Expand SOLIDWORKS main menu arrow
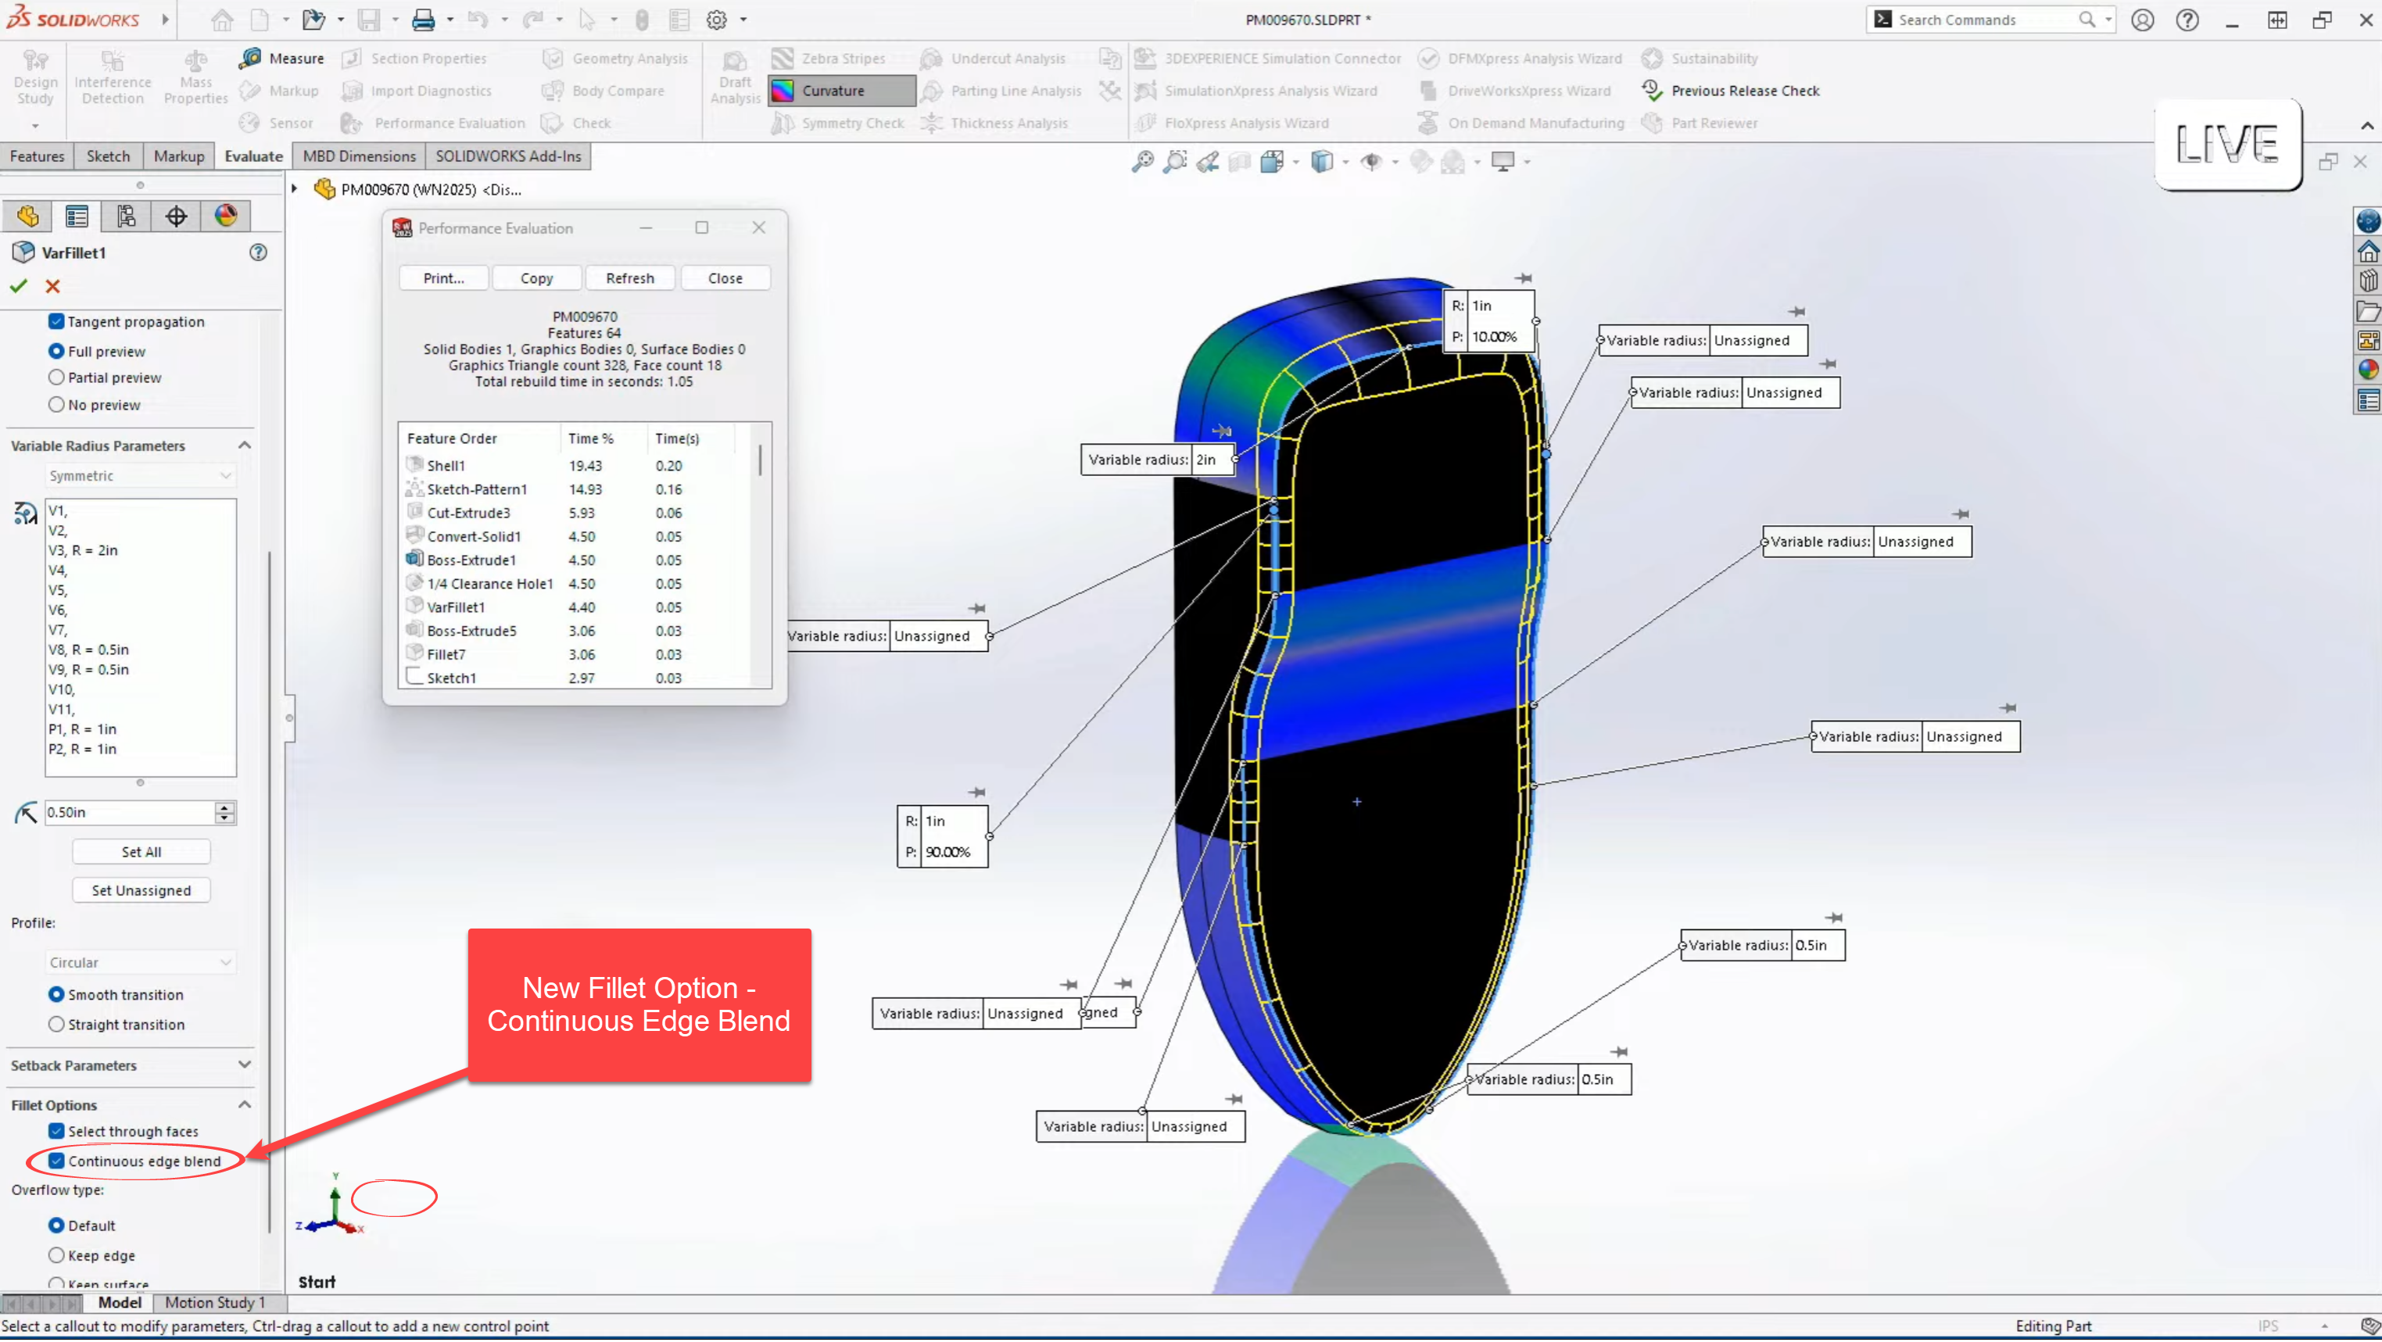 pyautogui.click(x=166, y=20)
